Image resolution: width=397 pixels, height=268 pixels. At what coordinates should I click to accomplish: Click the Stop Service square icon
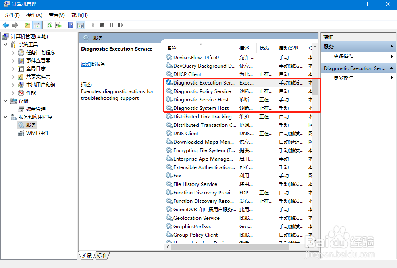tap(102, 25)
